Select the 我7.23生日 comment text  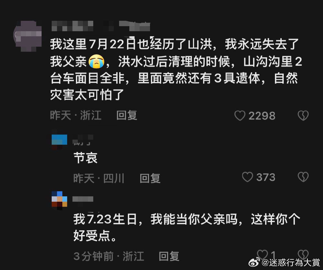coord(186,228)
